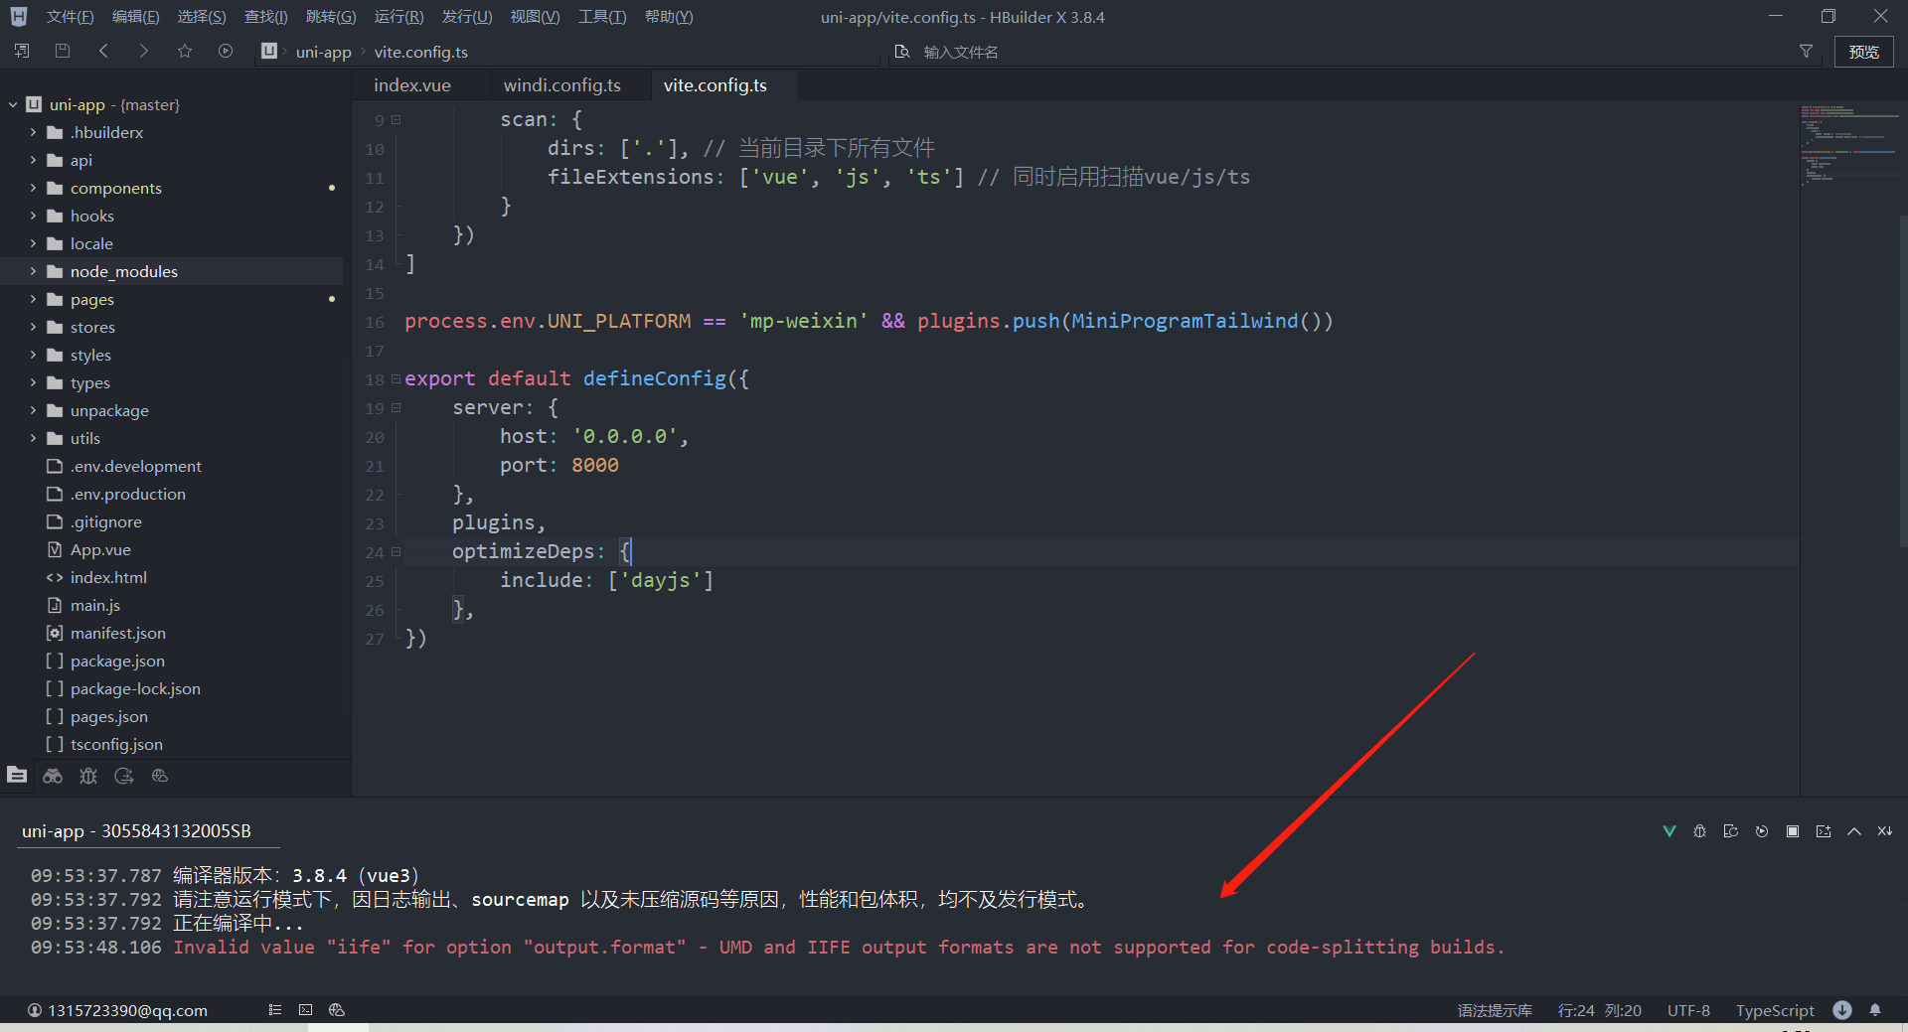Expand the hooks folder
This screenshot has height=1032, width=1908.
(33, 216)
